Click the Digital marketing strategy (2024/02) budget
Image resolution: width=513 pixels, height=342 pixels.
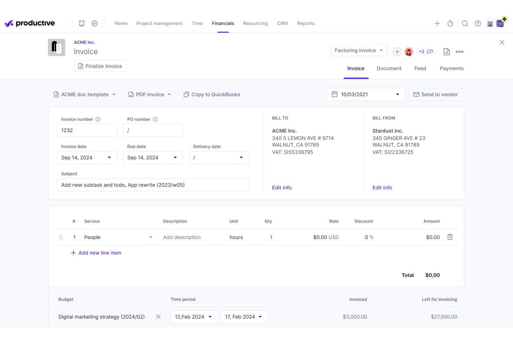[102, 317]
